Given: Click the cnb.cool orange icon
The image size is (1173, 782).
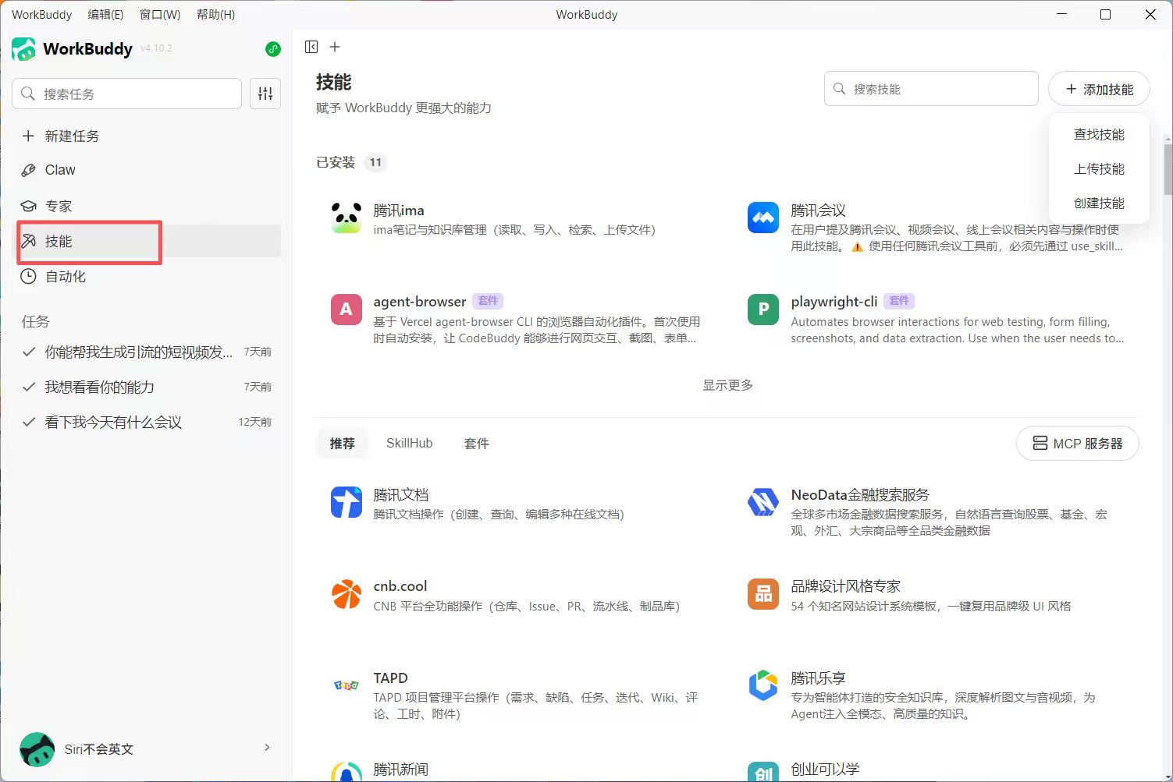Looking at the screenshot, I should [x=347, y=594].
